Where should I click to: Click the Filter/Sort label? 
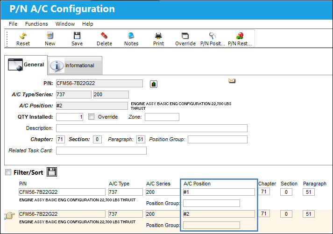tap(28, 172)
